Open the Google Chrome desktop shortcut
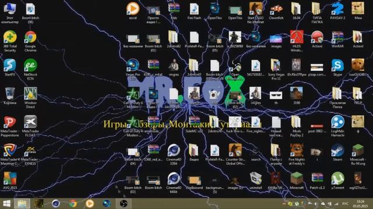373x209 pixels. [x=30, y=41]
